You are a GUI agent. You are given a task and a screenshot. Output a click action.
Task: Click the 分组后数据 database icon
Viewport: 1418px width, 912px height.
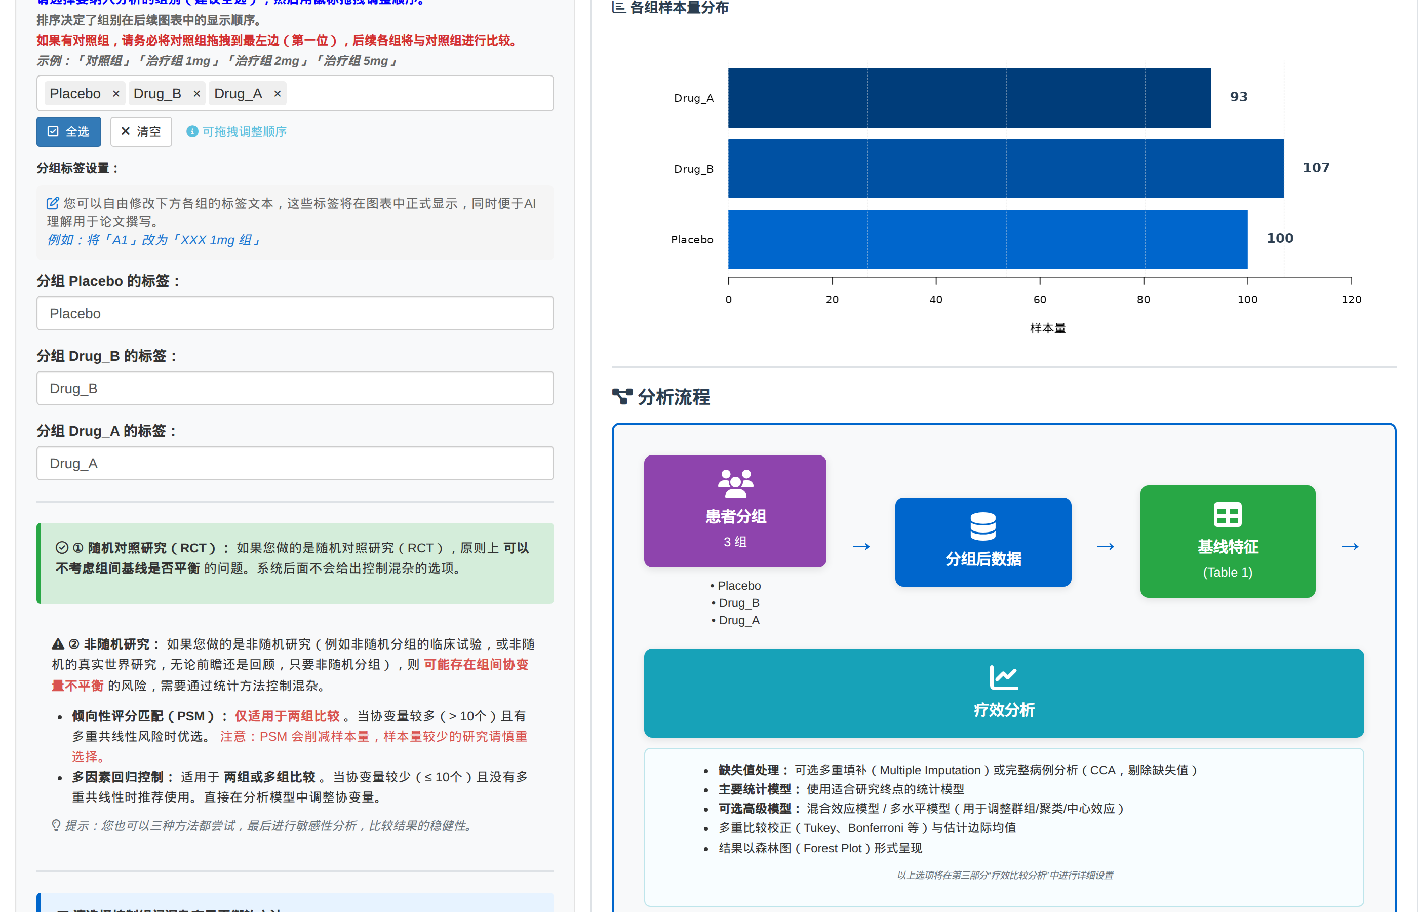pos(982,526)
